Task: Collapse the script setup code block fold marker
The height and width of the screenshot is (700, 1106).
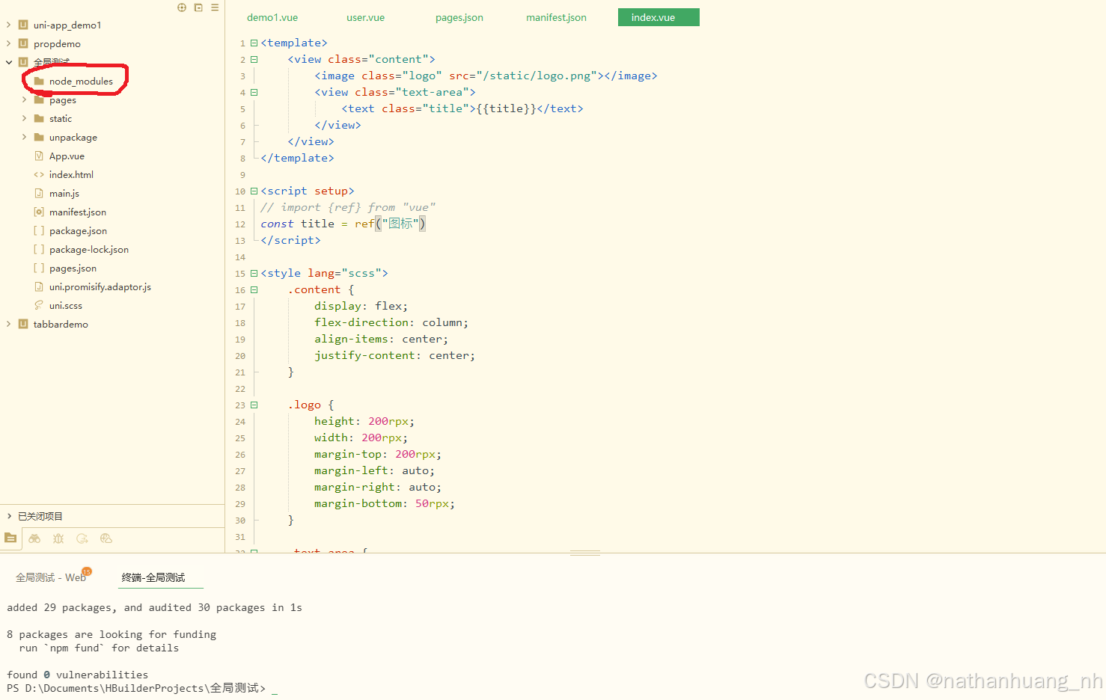Action: pos(253,191)
